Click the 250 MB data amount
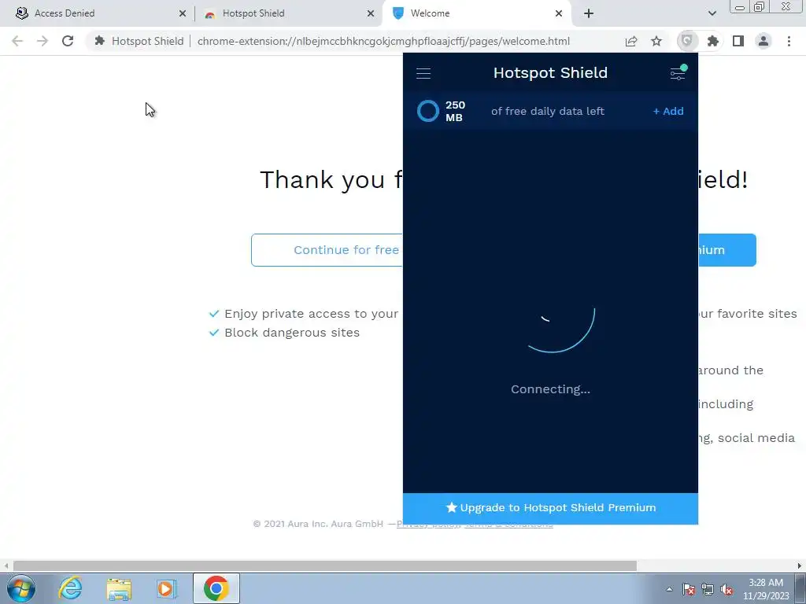 click(x=455, y=111)
